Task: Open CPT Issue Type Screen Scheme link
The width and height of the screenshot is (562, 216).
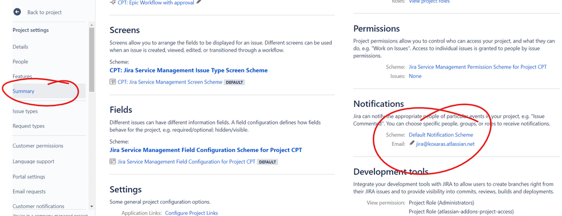Action: (x=189, y=70)
